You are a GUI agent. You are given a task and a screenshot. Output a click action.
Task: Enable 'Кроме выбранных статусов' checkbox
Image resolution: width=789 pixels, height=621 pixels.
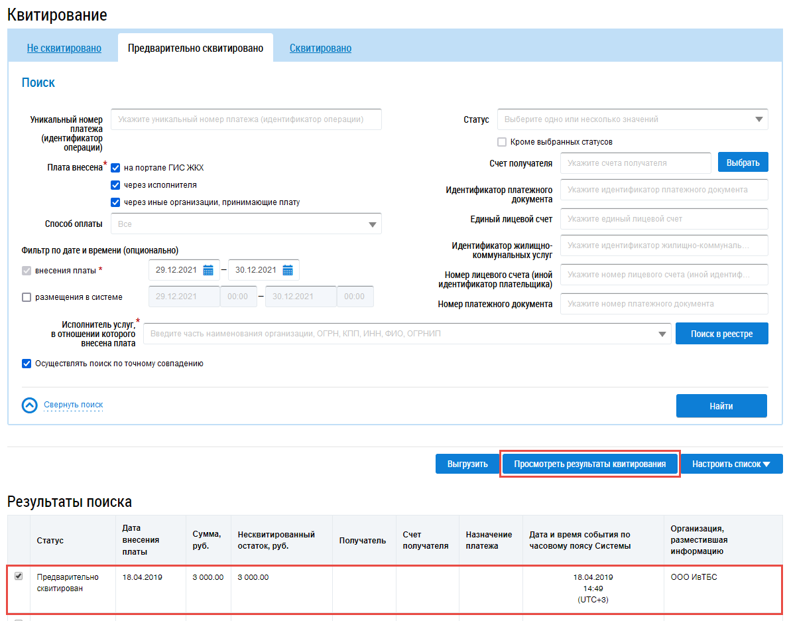point(502,142)
